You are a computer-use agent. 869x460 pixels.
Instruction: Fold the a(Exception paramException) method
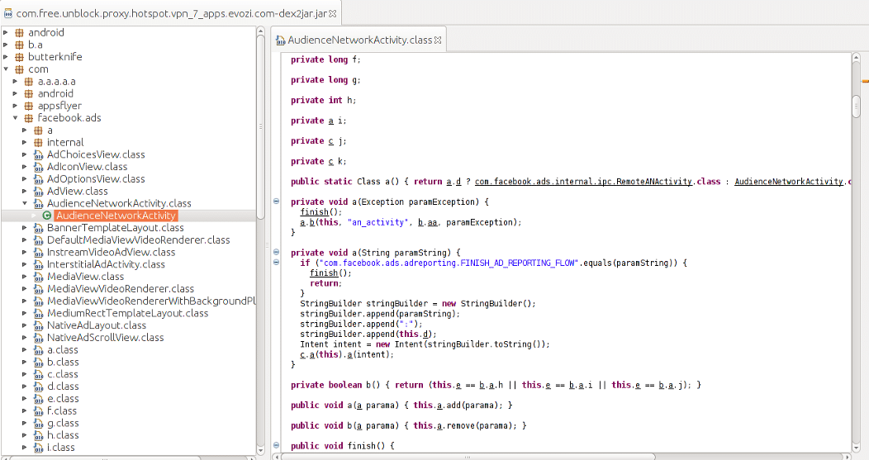pyautogui.click(x=276, y=202)
